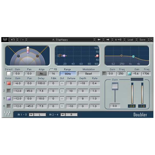Click Voice 3 Delay field 18.0

[41, 99]
